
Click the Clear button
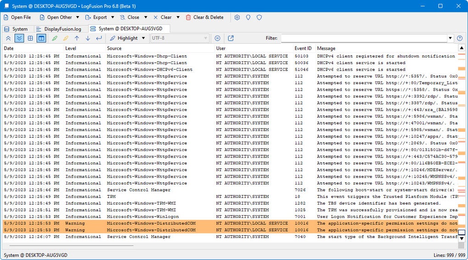tap(163, 17)
